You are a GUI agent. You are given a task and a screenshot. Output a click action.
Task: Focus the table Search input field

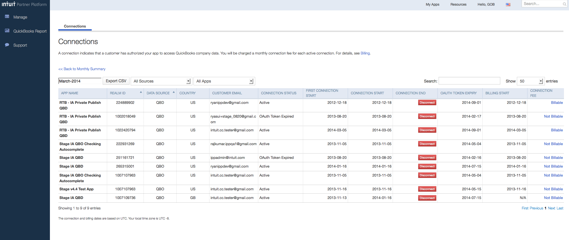point(469,81)
